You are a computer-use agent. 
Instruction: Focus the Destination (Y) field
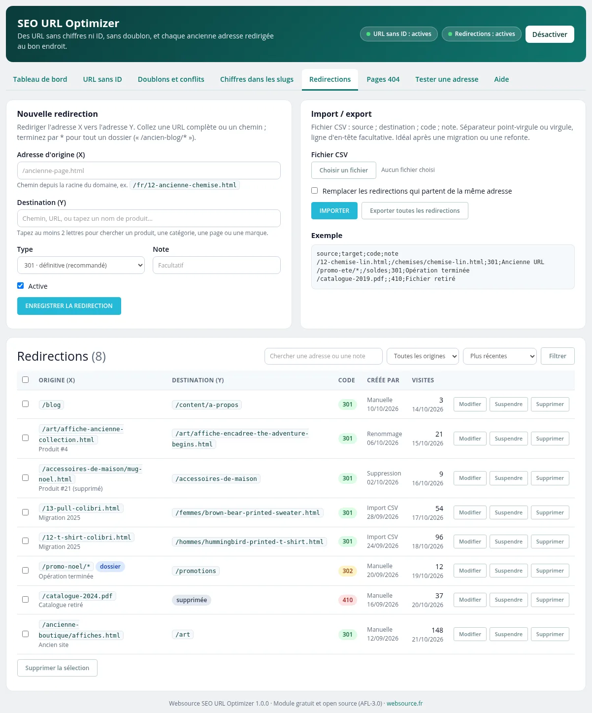coord(149,218)
